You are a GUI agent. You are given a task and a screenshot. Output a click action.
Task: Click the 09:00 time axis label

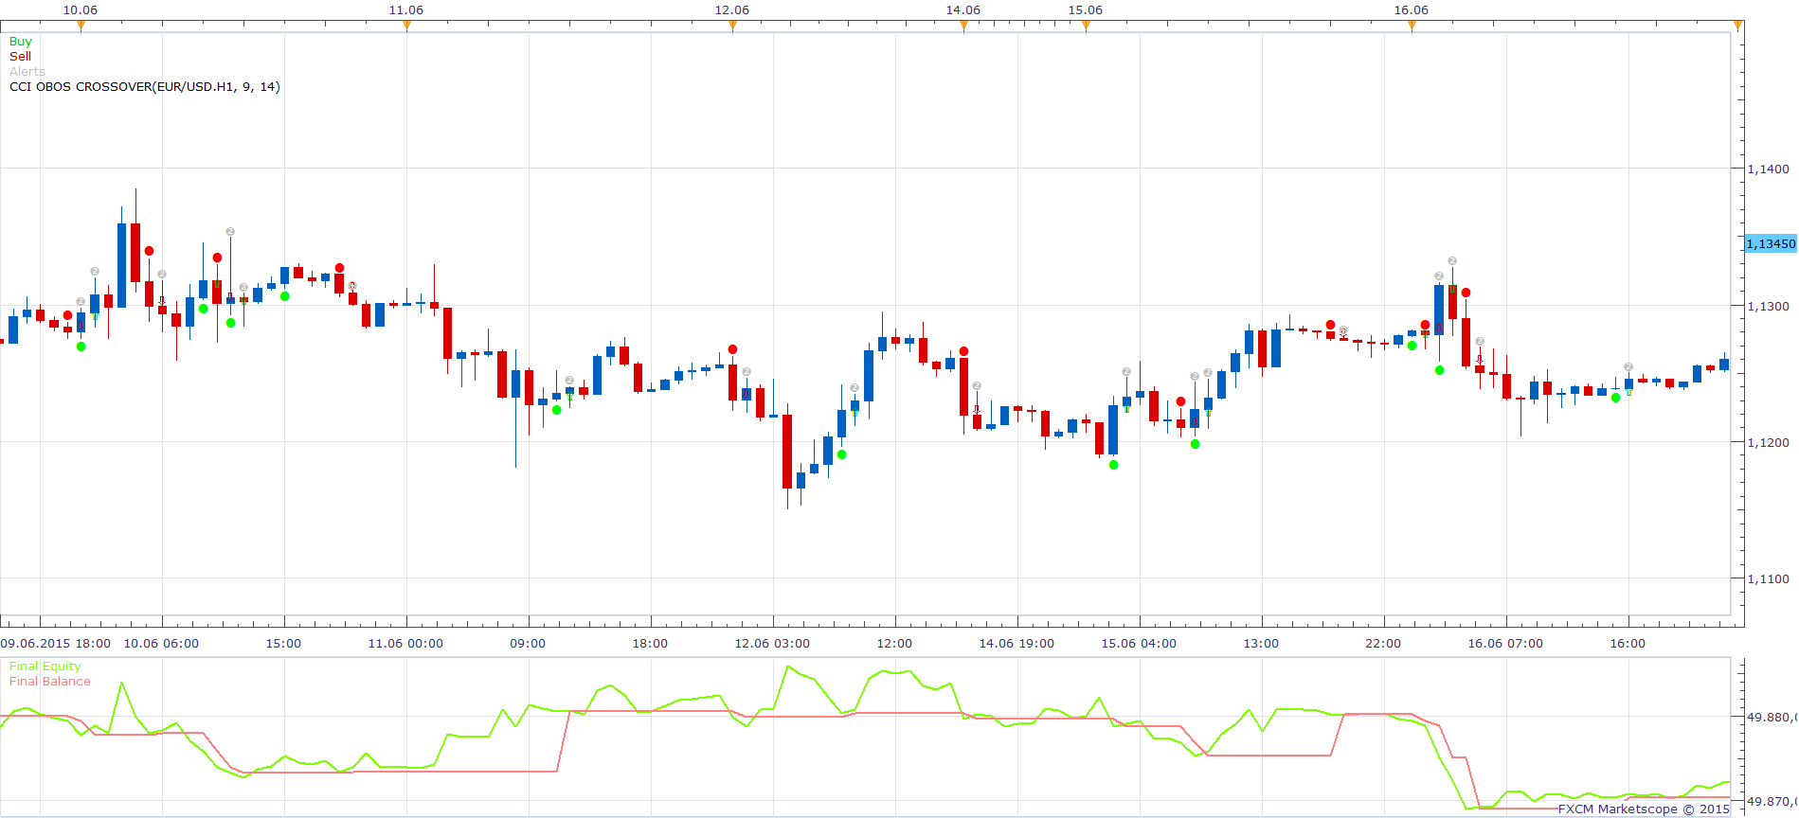coord(528,644)
